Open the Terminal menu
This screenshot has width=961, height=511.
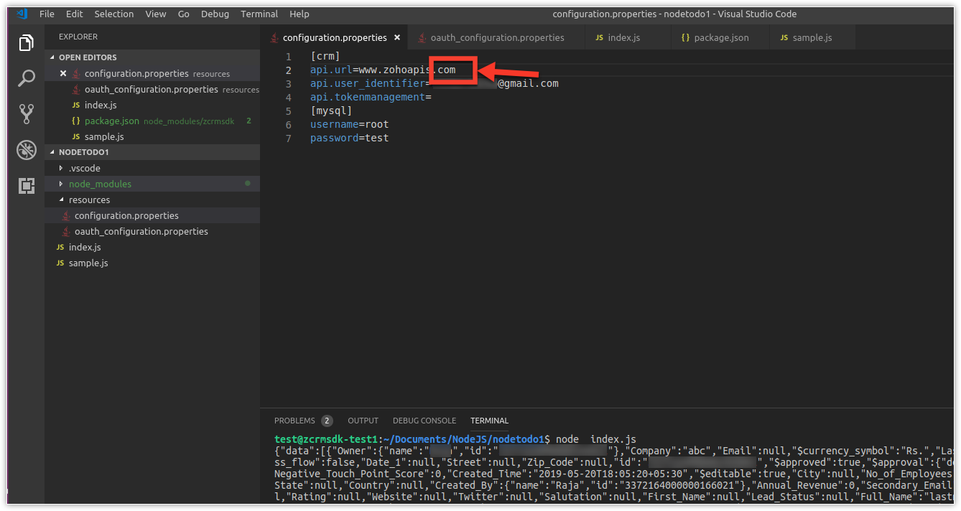[x=259, y=14]
